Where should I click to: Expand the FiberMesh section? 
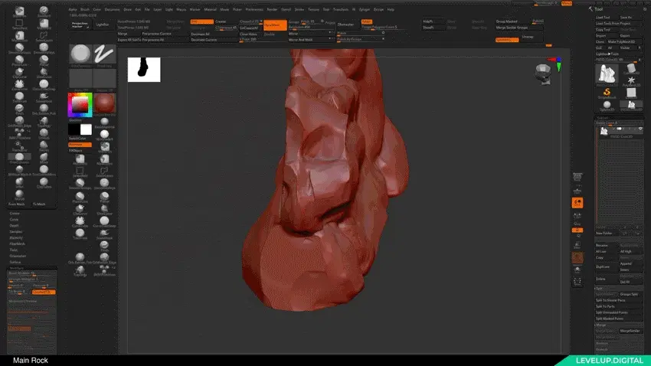[x=17, y=244]
